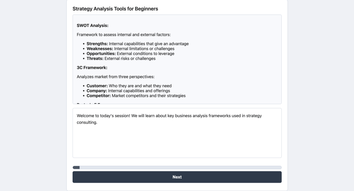Select the SWOT Analysis heading
The width and height of the screenshot is (354, 191).
point(92,25)
